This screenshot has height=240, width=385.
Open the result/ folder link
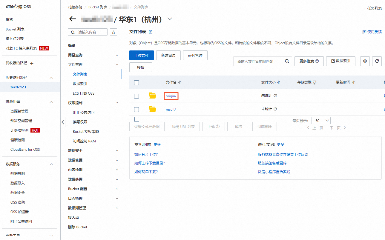tap(171, 110)
